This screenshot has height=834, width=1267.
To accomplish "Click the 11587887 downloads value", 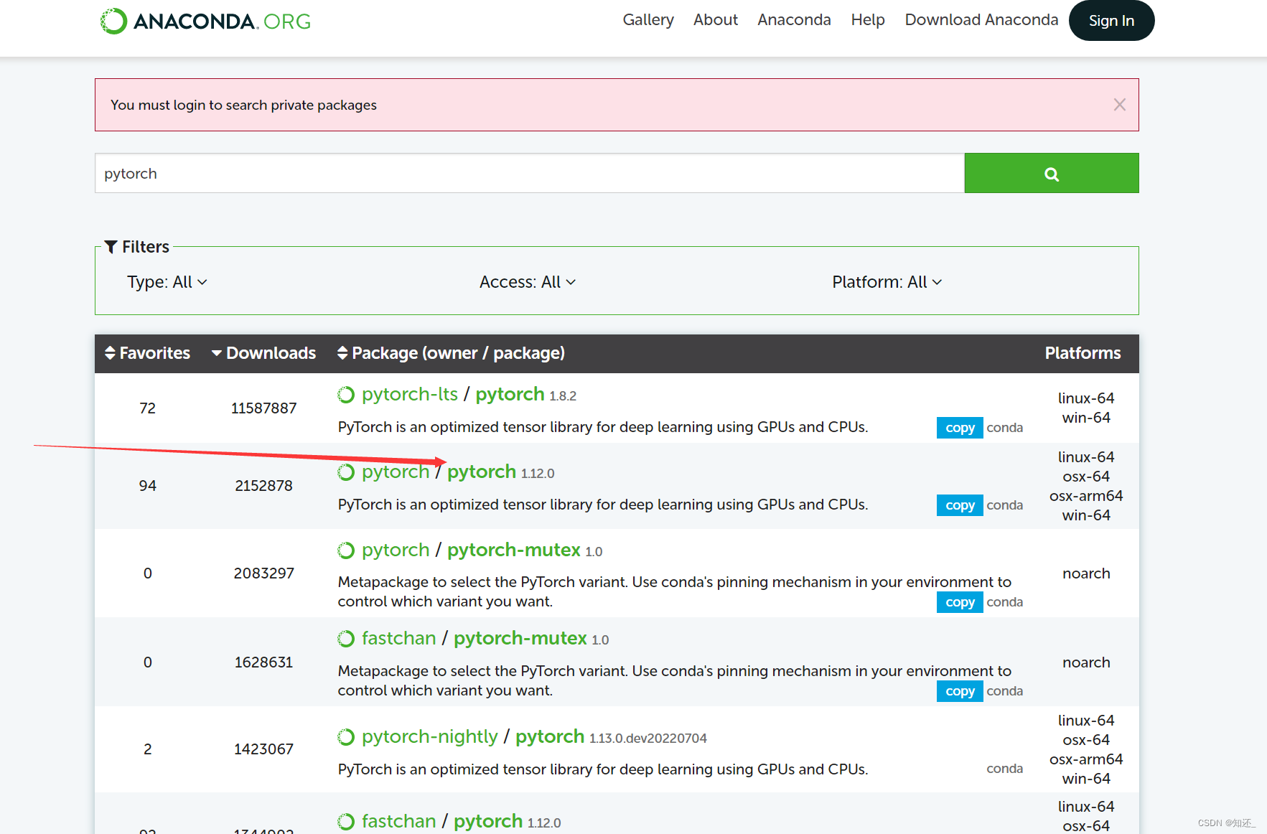I will (263, 408).
